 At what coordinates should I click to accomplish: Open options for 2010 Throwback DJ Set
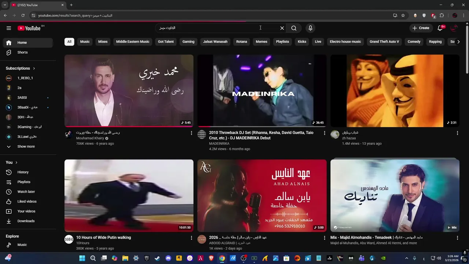[x=324, y=133]
